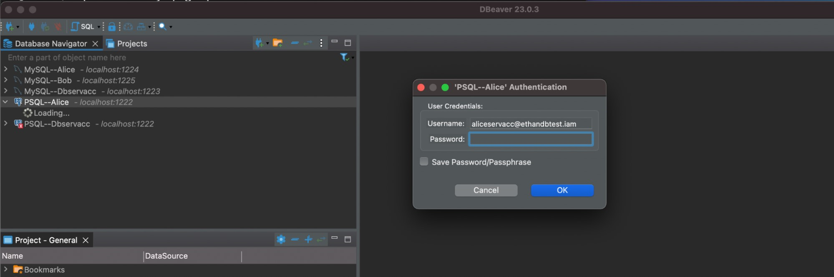The height and width of the screenshot is (277, 834).
Task: Open the SQL Editor button
Action: pyautogui.click(x=83, y=27)
